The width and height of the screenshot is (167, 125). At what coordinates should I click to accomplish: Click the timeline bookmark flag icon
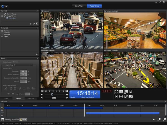(154, 119)
